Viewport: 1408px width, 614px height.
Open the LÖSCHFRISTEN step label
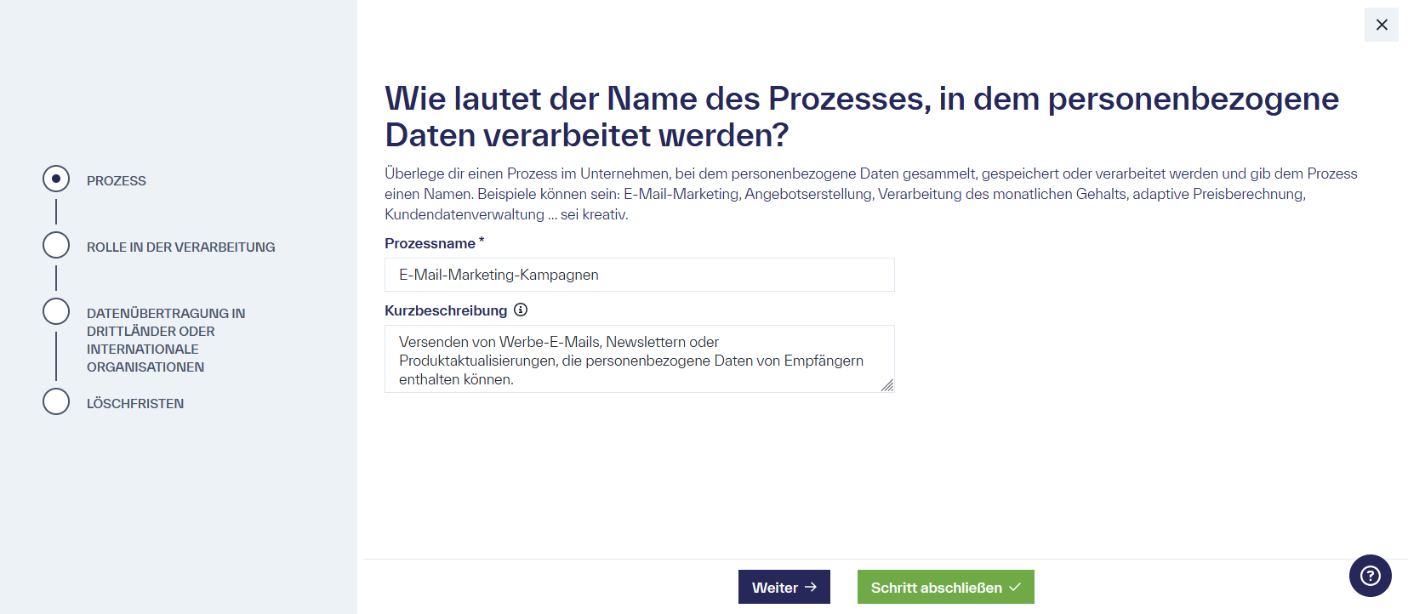tap(135, 403)
